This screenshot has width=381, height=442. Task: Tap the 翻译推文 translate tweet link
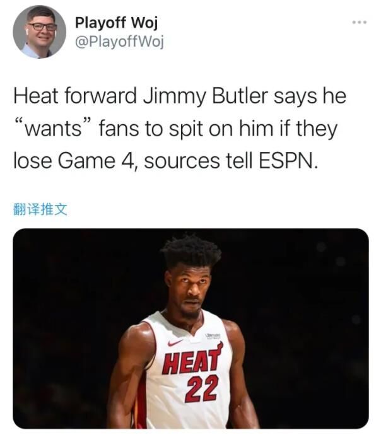coord(40,209)
